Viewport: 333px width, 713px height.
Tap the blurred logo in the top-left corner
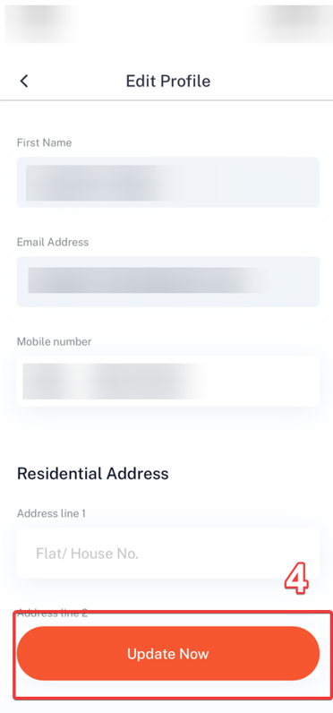[x=42, y=22]
